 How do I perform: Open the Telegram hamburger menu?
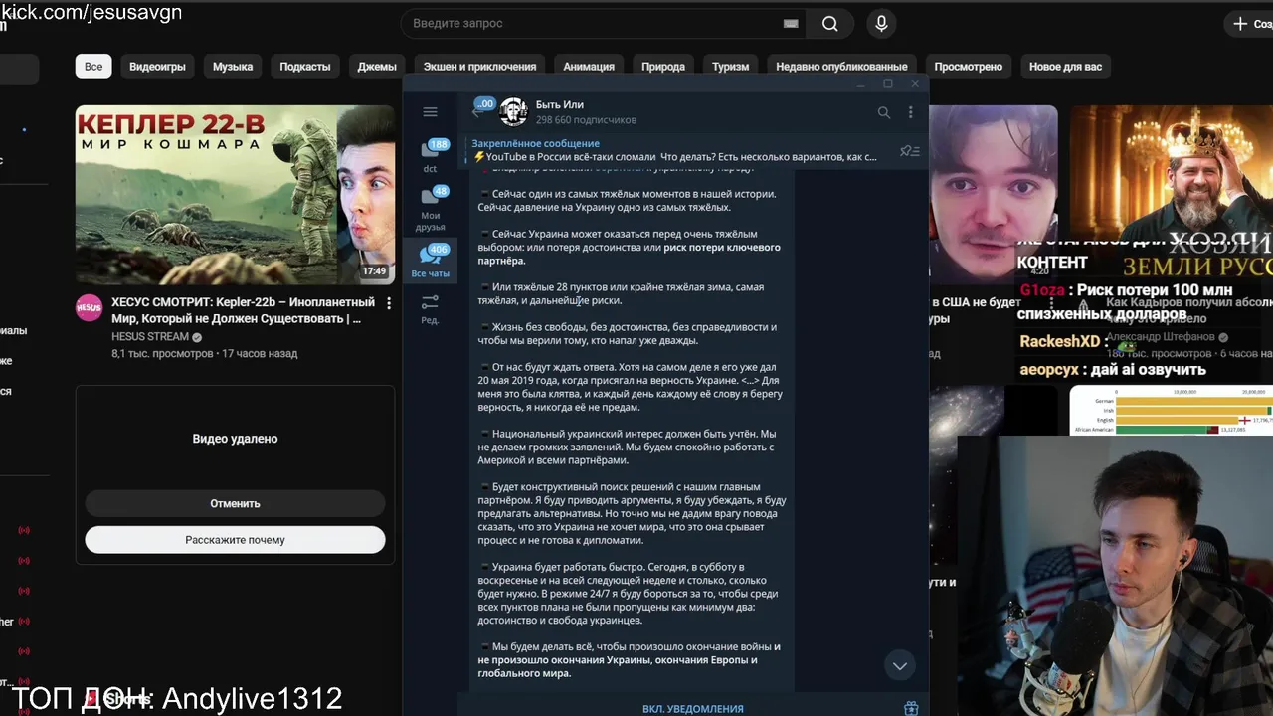pyautogui.click(x=430, y=112)
